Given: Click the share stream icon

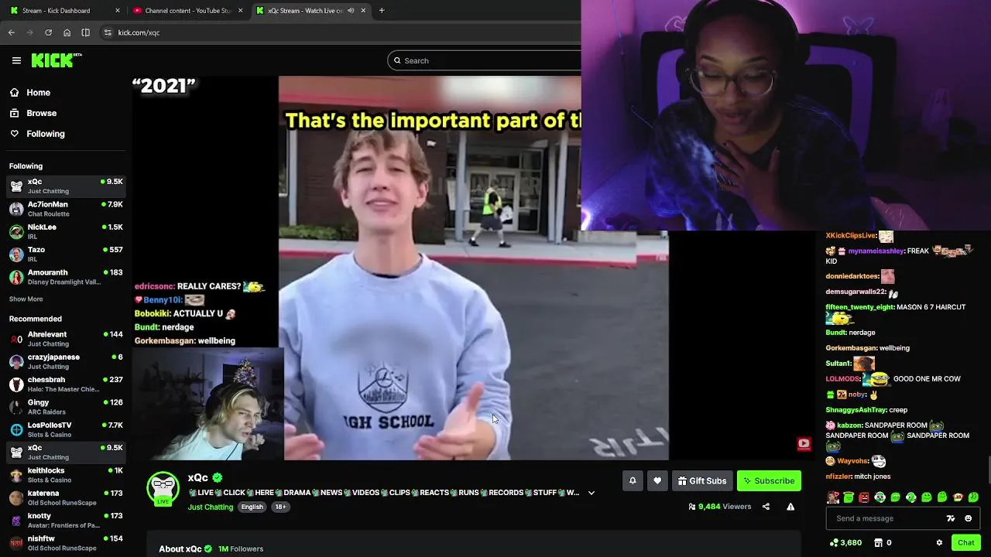Looking at the screenshot, I should pos(766,507).
